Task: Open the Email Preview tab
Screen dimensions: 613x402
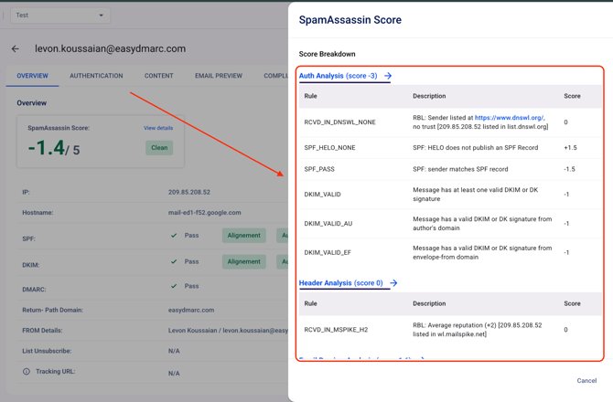Action: [x=219, y=76]
